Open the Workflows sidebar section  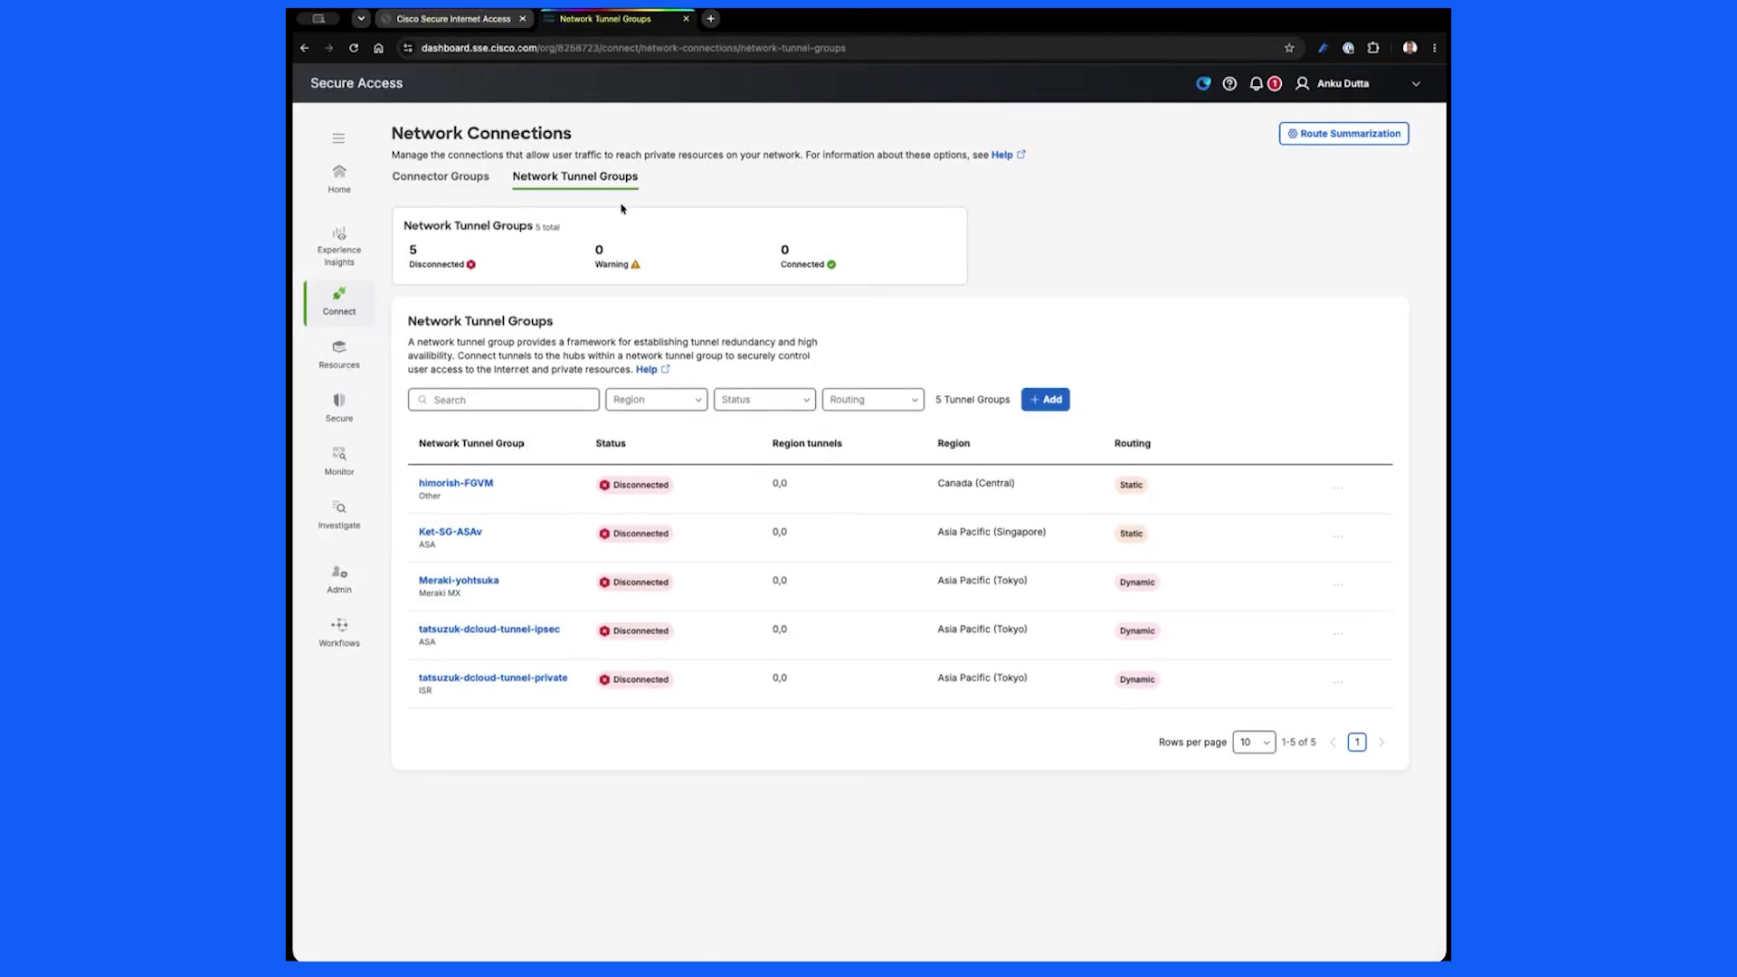coord(339,632)
